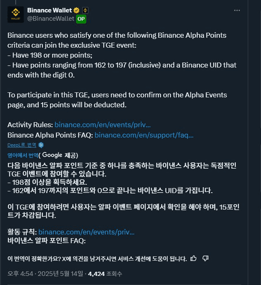Click the translated Korean text body
The width and height of the screenshot is (261, 285).
(123, 203)
